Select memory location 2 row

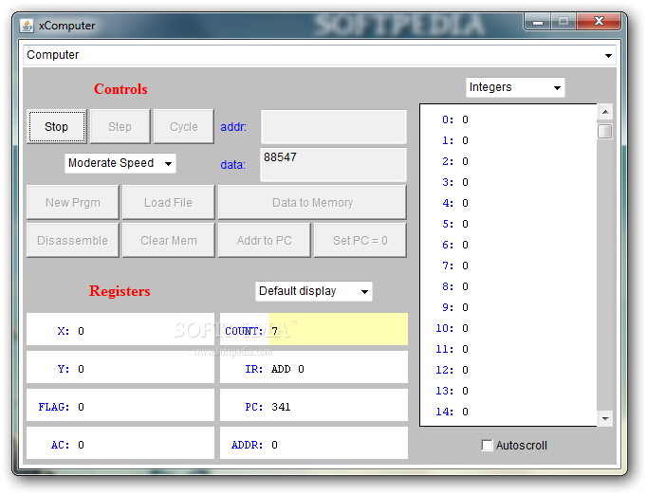click(508, 161)
